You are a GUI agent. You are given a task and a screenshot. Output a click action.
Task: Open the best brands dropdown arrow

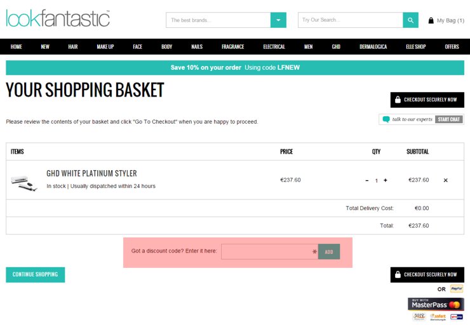(278, 20)
